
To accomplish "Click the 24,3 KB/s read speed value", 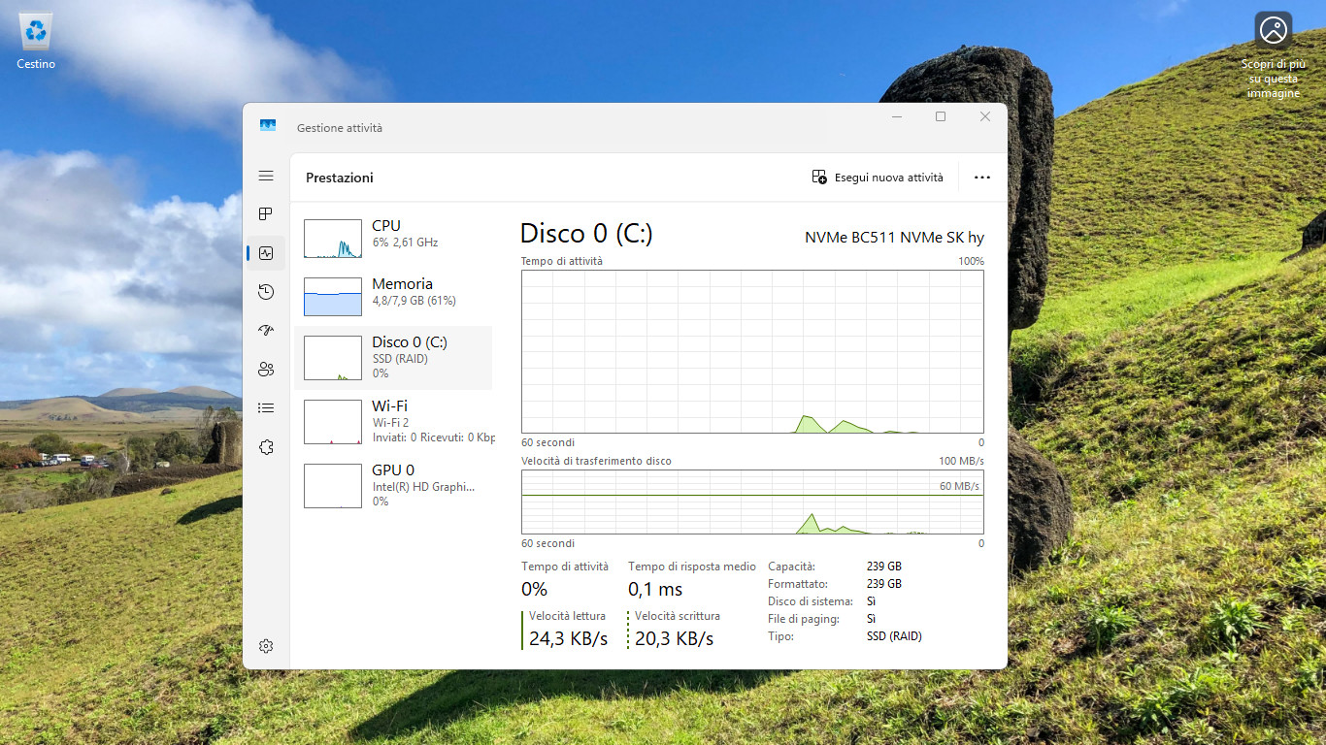I will pos(568,638).
